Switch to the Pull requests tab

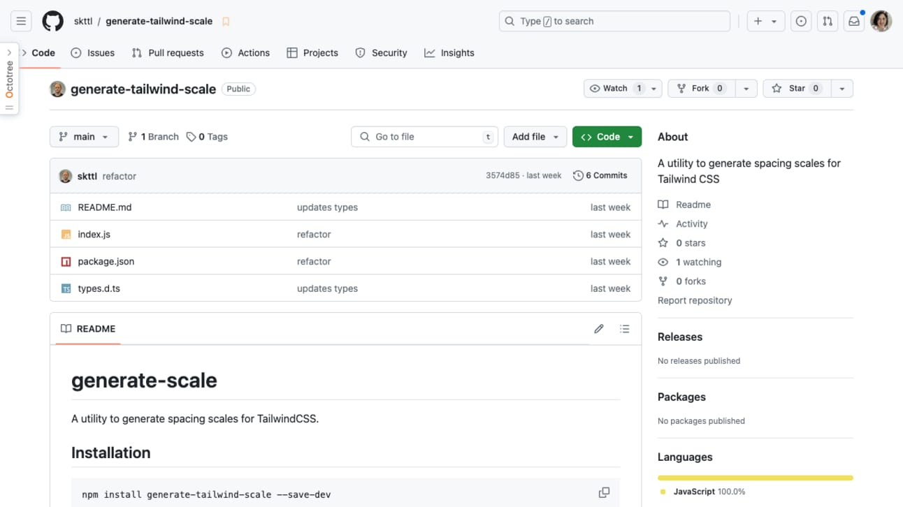(168, 52)
